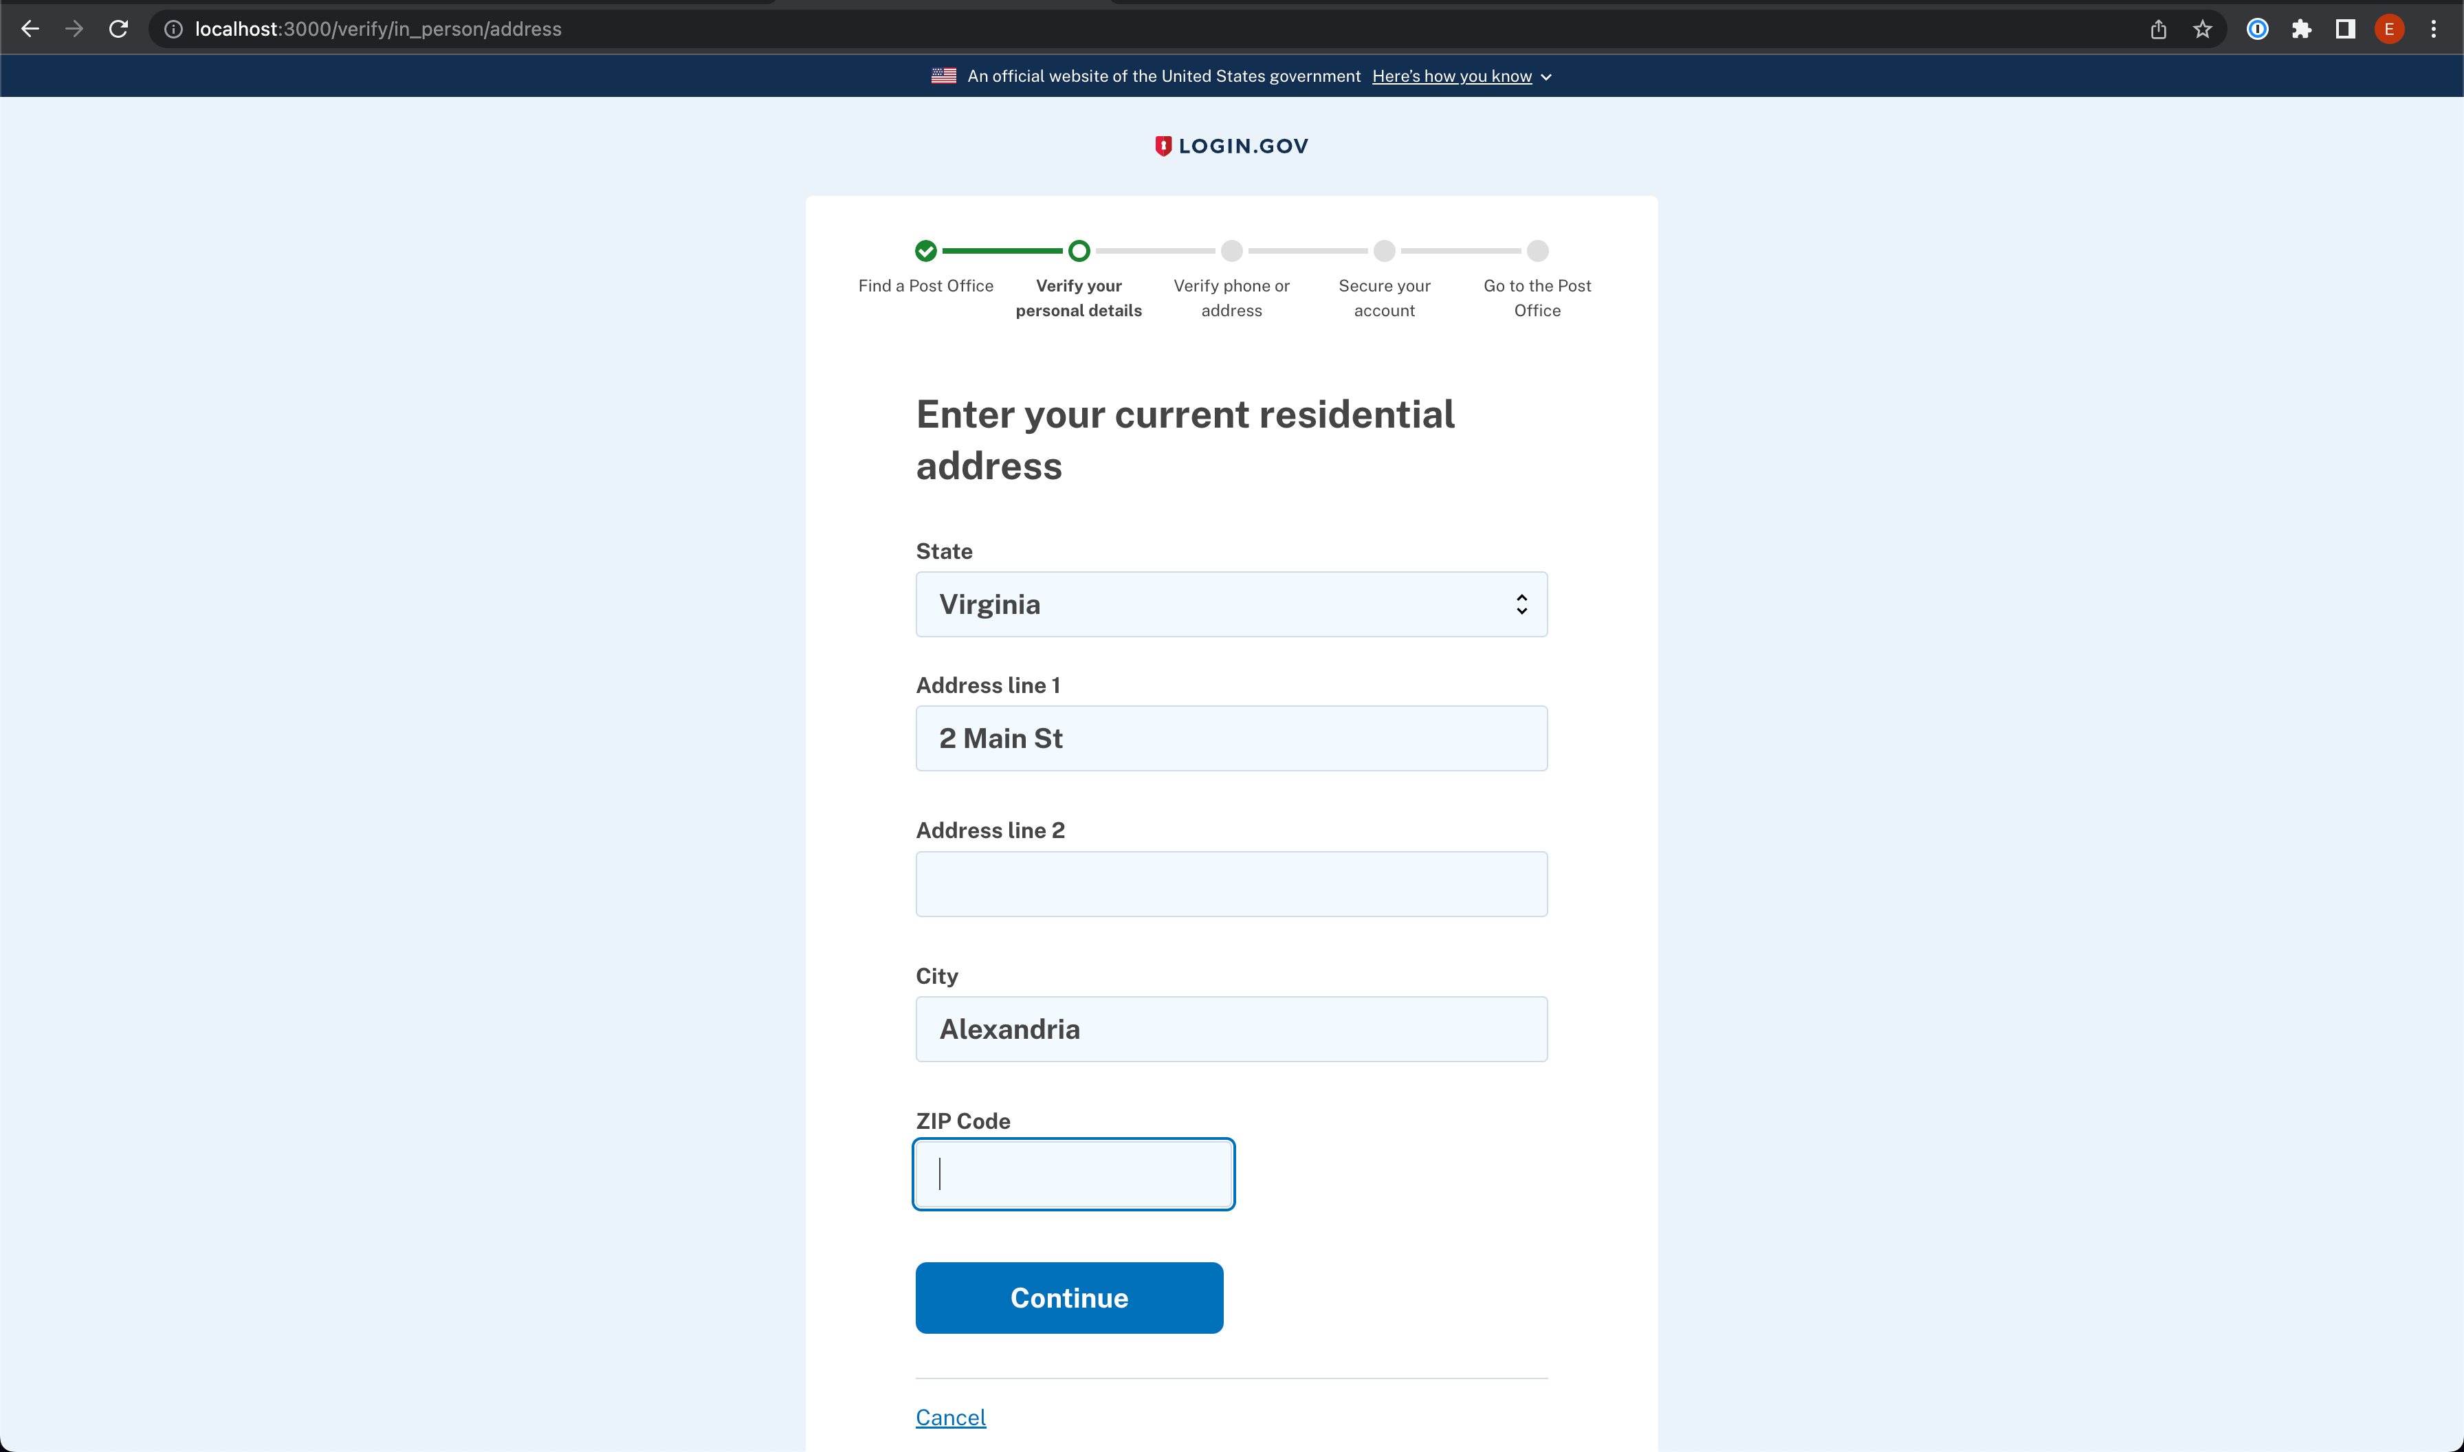Screen dimensions: 2464x1452
Task: Click the LOGIN.GOV logo
Action: point(1231,146)
